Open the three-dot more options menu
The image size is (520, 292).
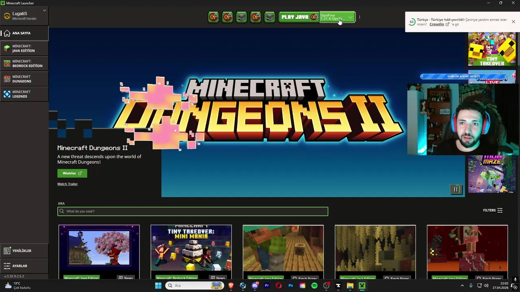click(360, 17)
